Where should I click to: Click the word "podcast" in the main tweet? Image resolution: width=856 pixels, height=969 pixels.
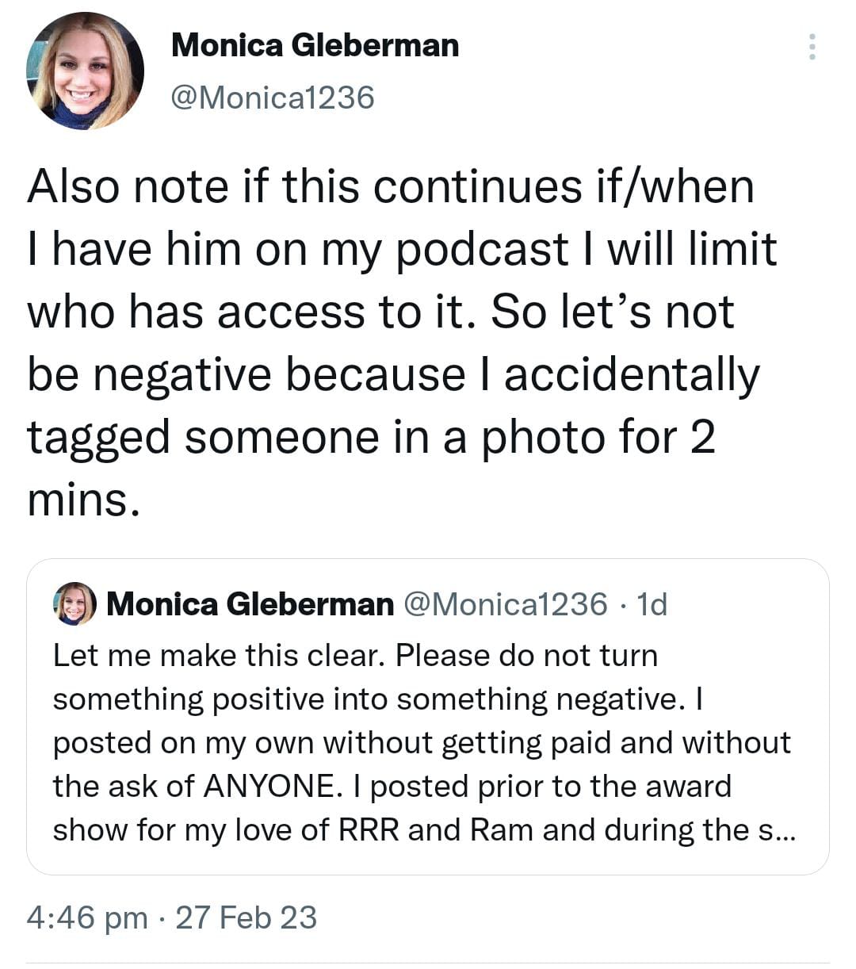pos(482,249)
